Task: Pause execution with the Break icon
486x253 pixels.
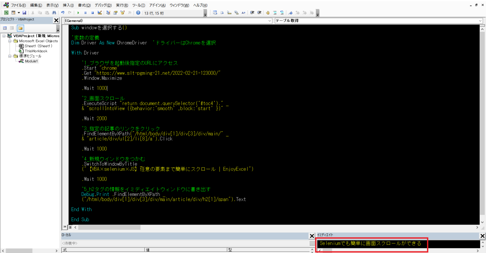Action: pyautogui.click(x=85, y=12)
